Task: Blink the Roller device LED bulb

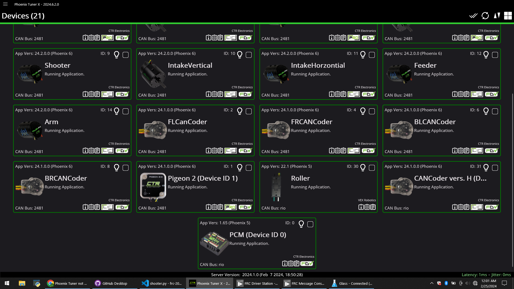Action: pos(363,168)
